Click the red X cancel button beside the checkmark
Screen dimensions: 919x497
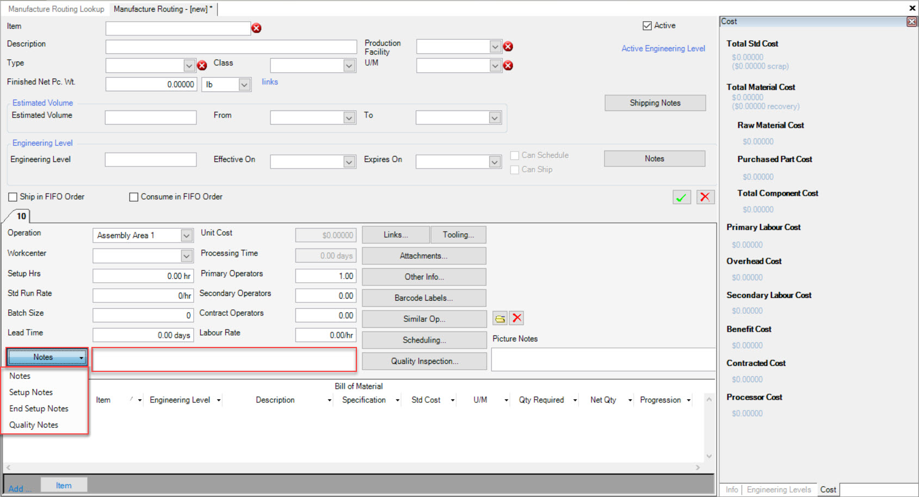pos(705,197)
